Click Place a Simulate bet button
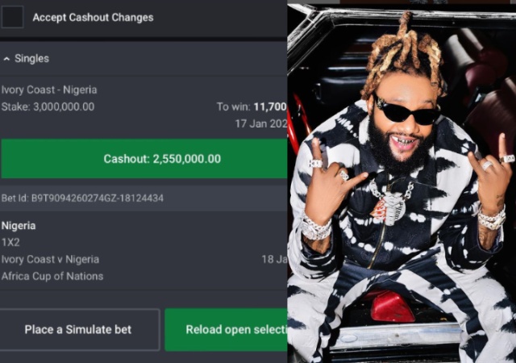This screenshot has width=516, height=363. pyautogui.click(x=80, y=329)
